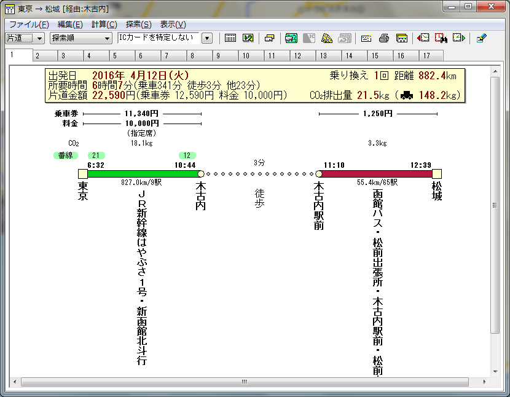Open the mail result icon

[366, 37]
